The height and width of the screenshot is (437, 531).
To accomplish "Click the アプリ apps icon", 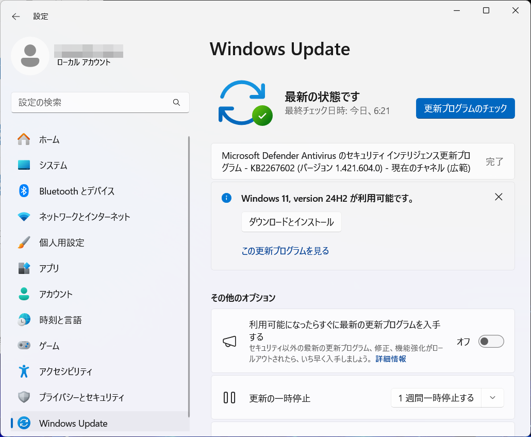I will pyautogui.click(x=24, y=268).
